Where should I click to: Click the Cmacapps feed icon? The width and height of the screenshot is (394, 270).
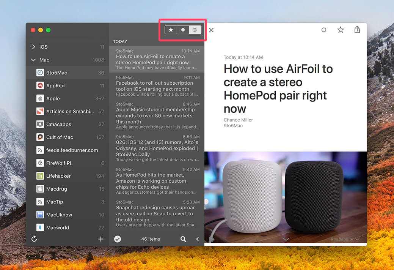click(40, 124)
